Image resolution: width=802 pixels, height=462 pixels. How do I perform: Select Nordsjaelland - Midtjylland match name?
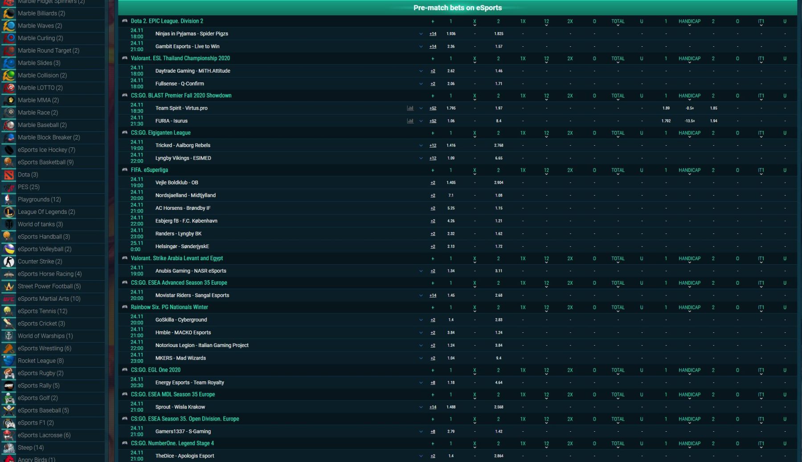(185, 195)
